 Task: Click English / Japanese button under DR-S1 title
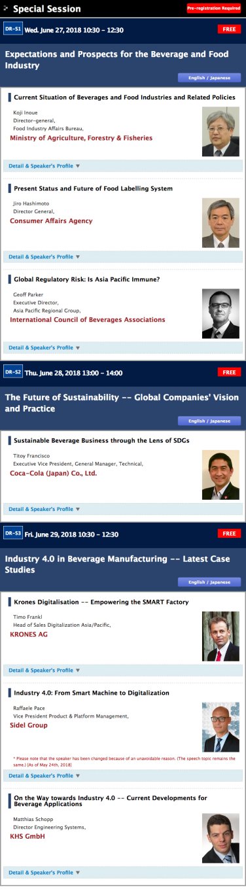coord(209,78)
